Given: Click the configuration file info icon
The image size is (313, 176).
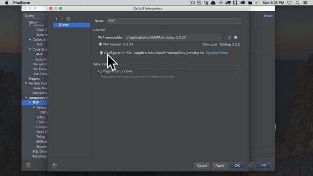Looking at the screenshot, I should pos(101,53).
